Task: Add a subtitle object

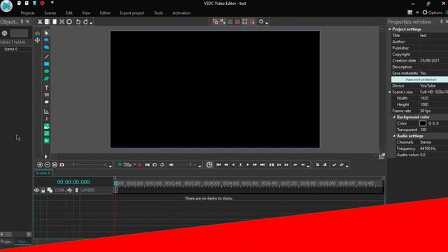Action: point(47,95)
